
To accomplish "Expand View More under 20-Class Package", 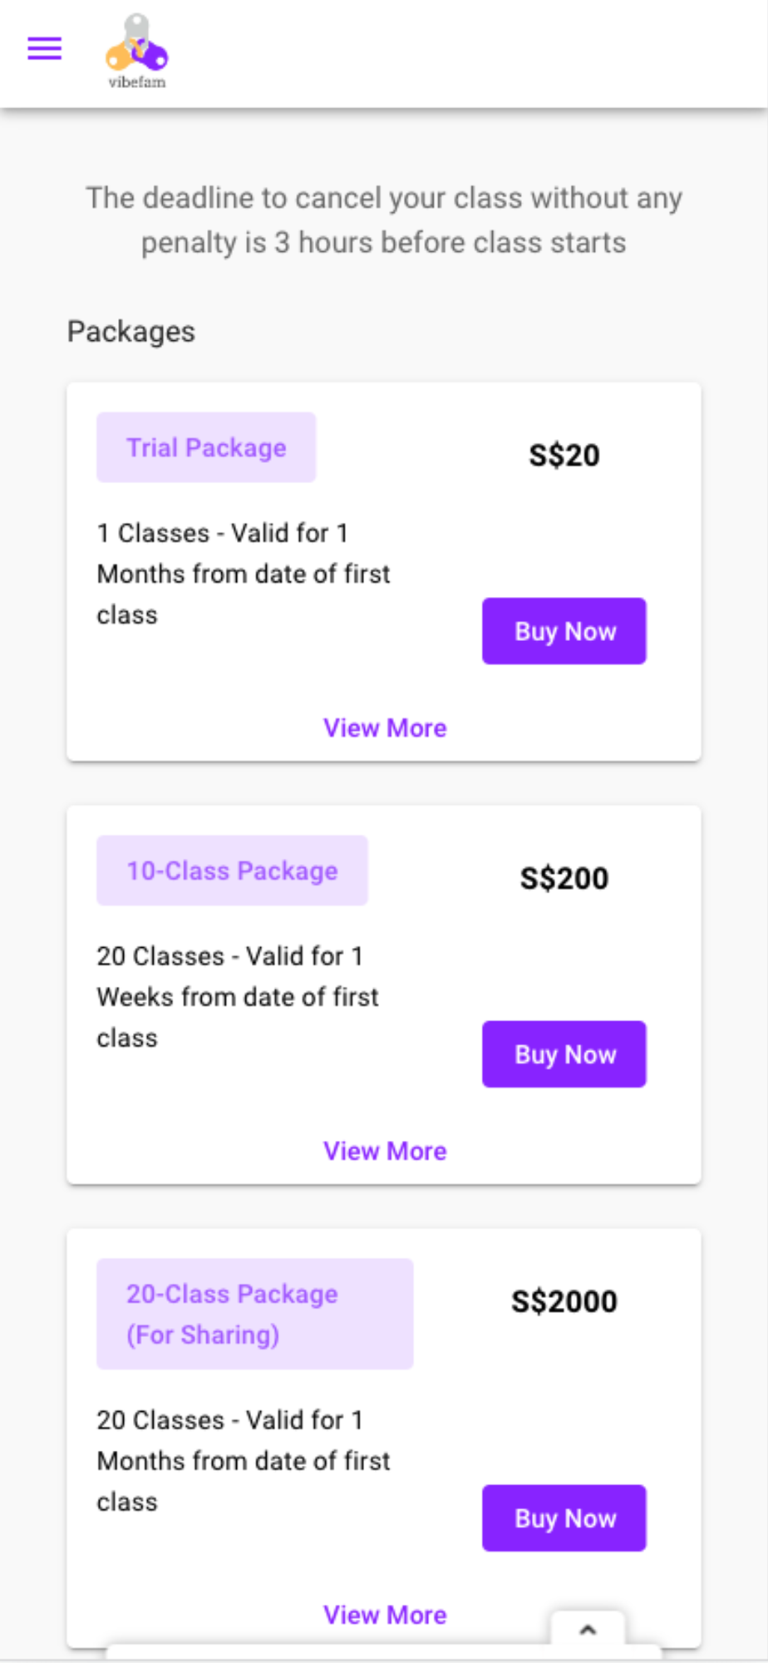I will [x=385, y=1616].
